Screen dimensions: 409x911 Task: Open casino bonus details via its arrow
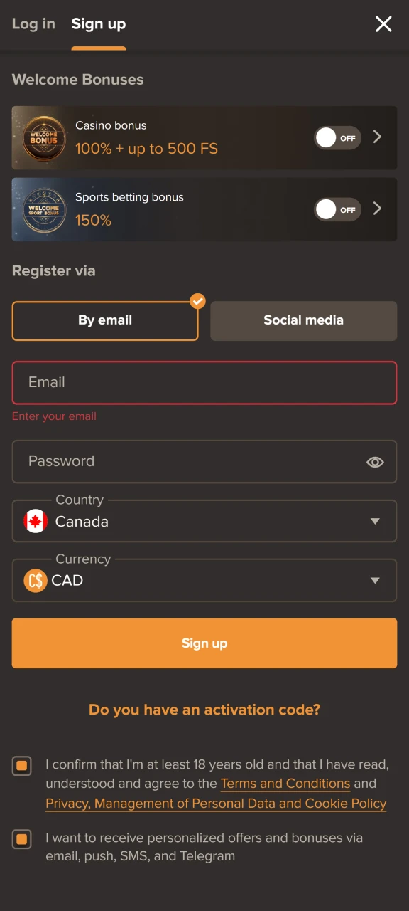click(x=377, y=137)
